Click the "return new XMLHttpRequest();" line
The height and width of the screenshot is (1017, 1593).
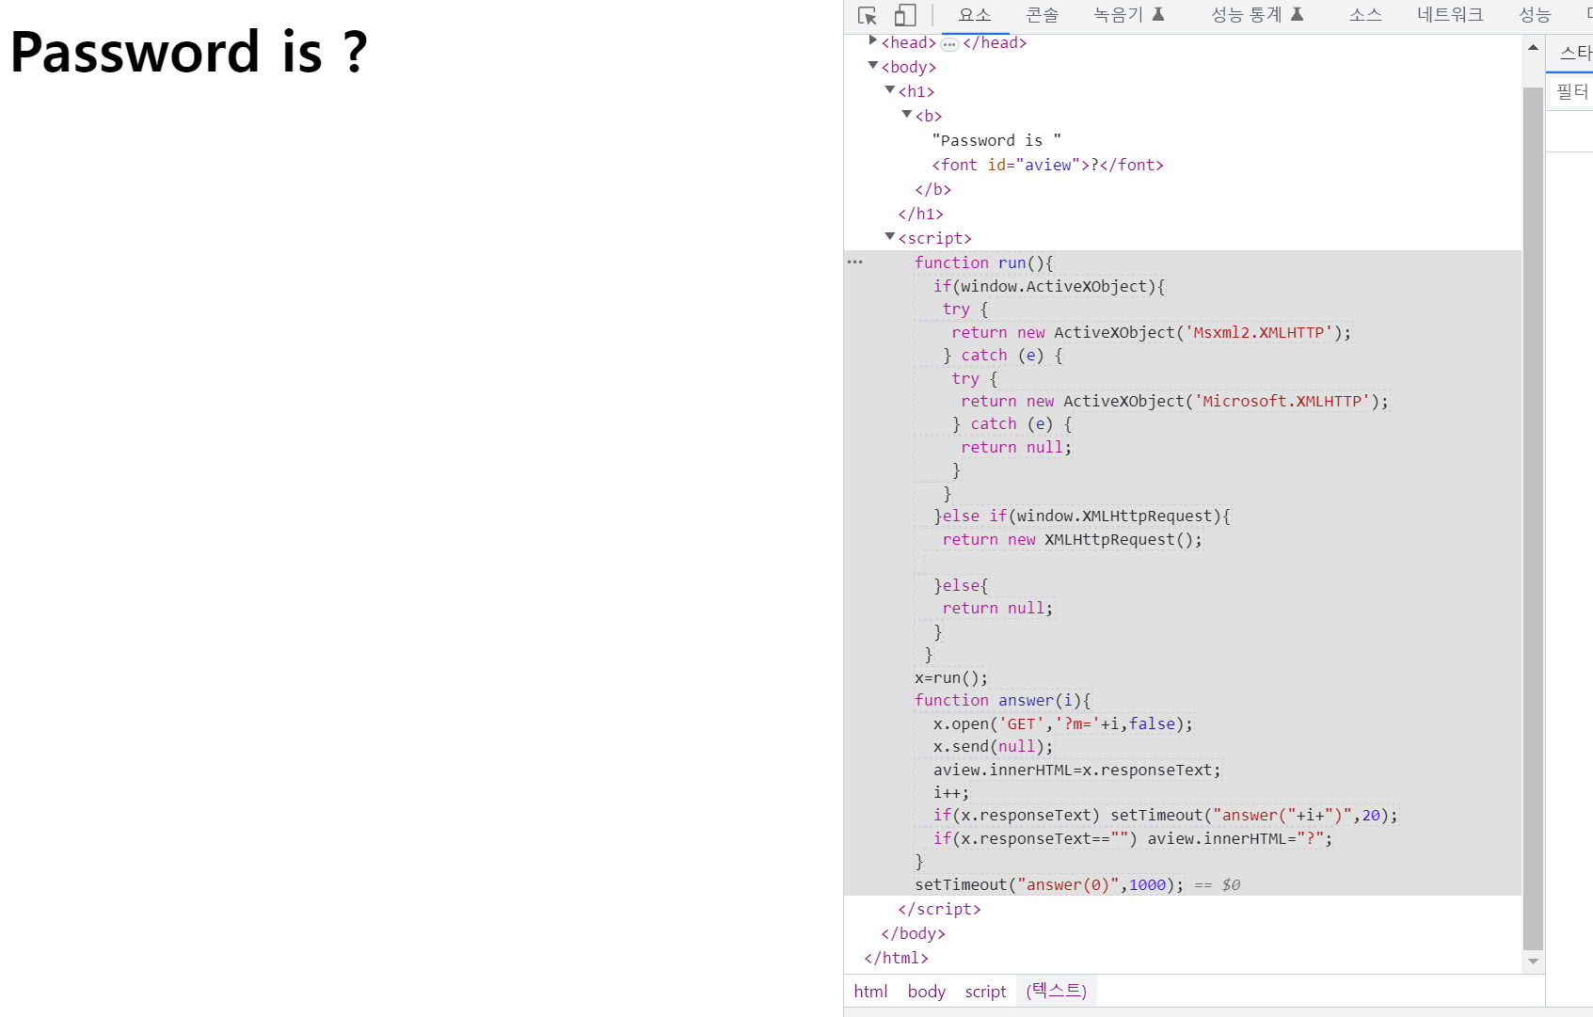[1073, 539]
